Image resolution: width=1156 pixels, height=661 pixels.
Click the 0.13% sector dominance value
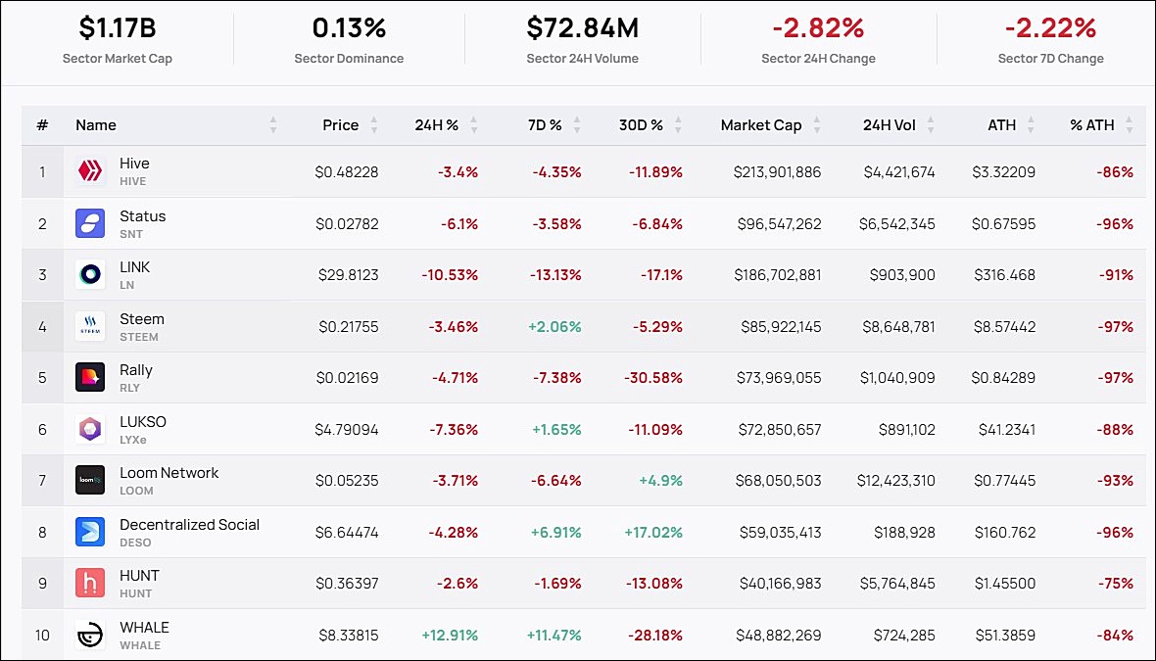coord(349,28)
